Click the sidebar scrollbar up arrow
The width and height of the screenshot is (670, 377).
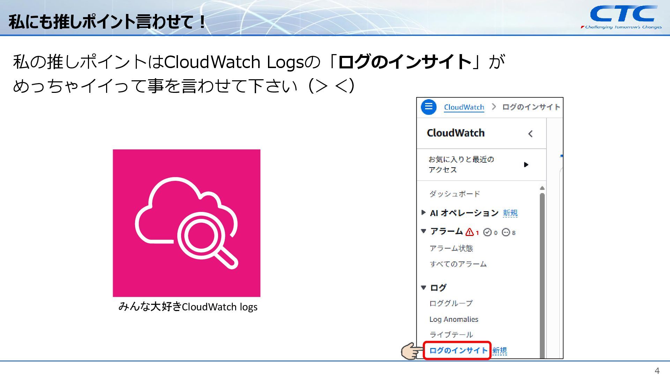coord(542,188)
